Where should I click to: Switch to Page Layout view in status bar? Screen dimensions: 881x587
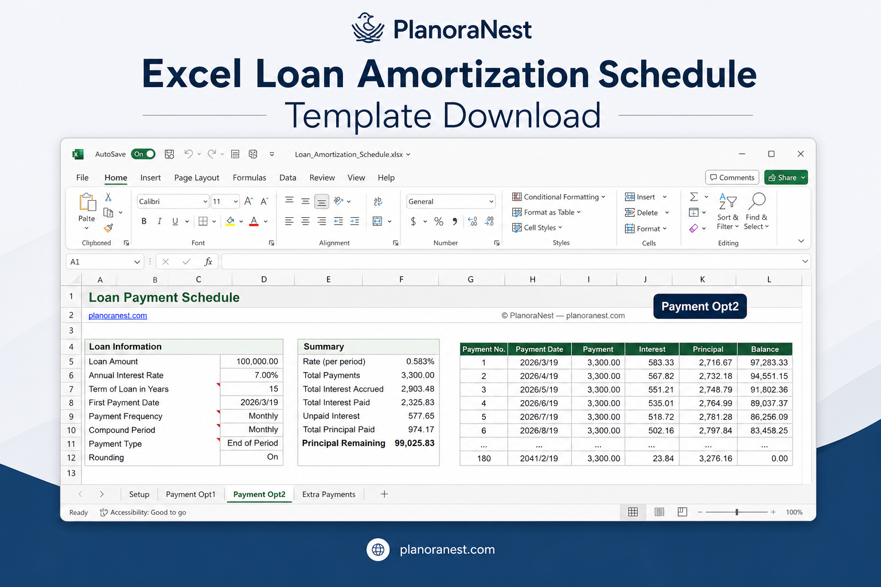click(660, 512)
